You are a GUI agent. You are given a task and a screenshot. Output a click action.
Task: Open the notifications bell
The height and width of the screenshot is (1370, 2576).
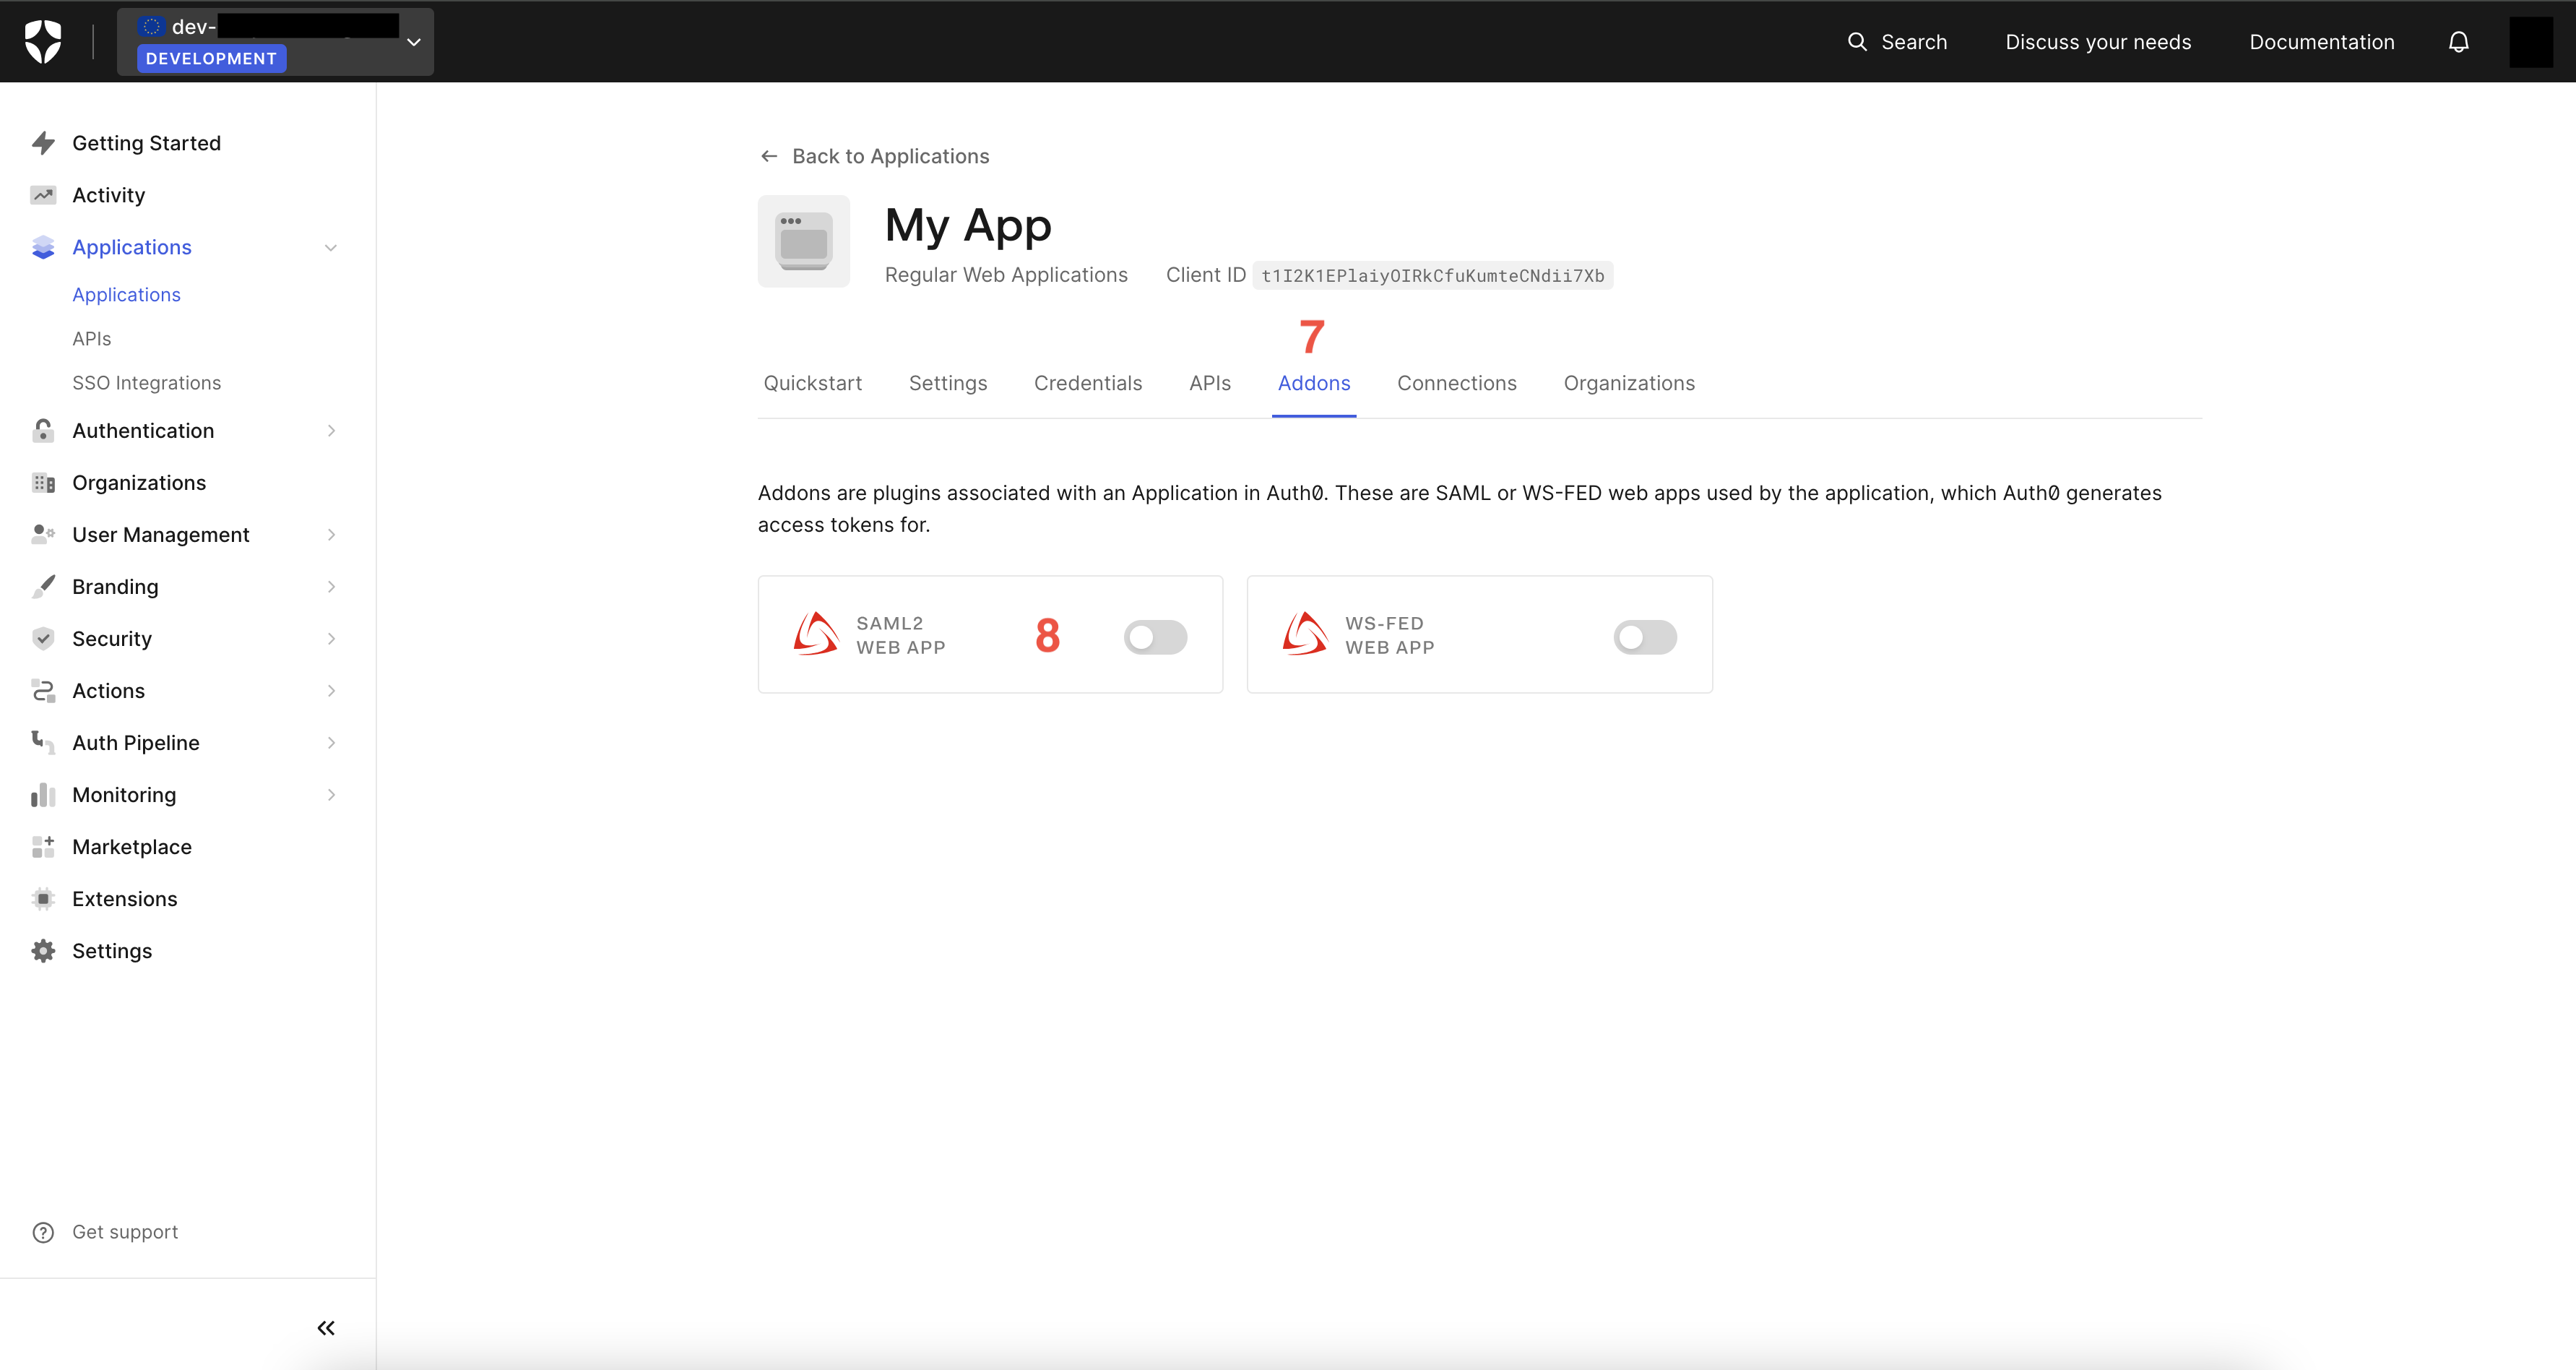(x=2458, y=42)
